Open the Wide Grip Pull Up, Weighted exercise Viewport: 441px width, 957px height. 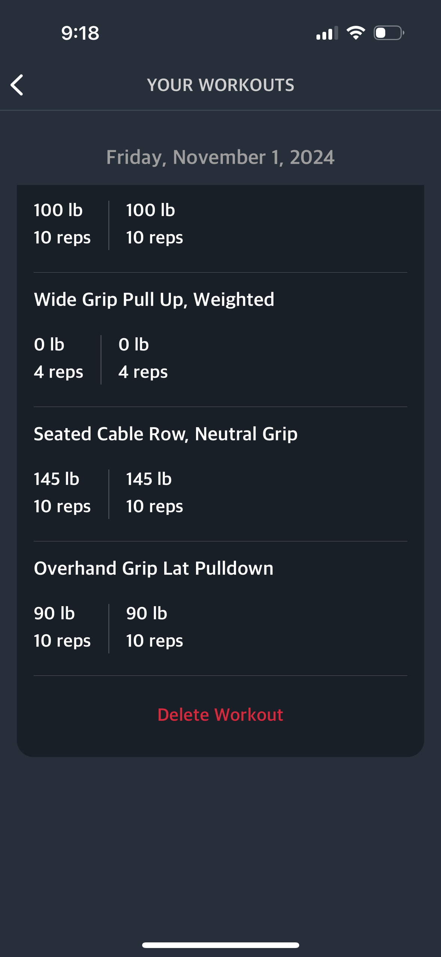[x=154, y=300]
